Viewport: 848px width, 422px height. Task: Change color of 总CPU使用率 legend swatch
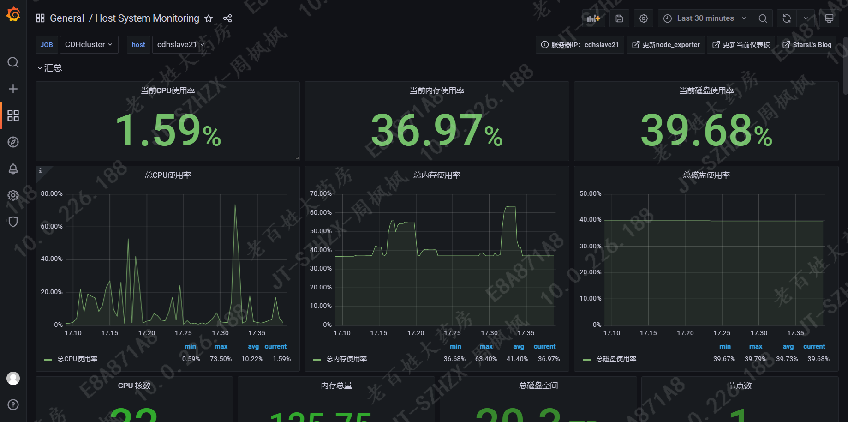[x=48, y=359]
